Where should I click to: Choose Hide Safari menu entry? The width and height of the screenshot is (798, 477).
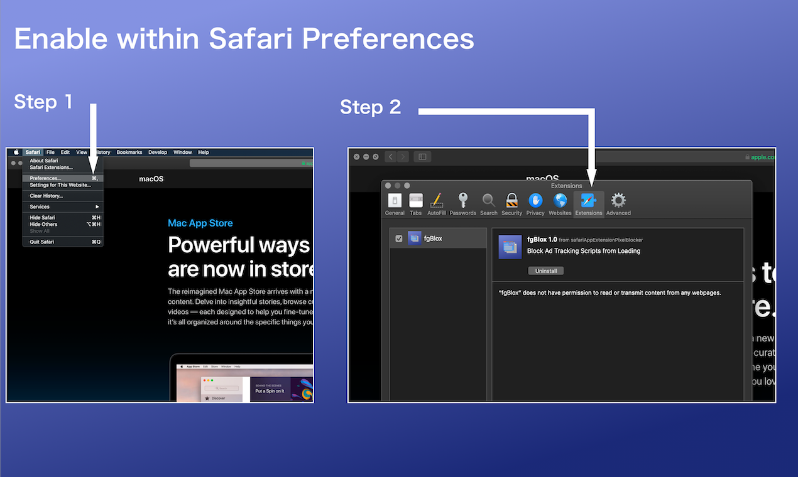63,217
